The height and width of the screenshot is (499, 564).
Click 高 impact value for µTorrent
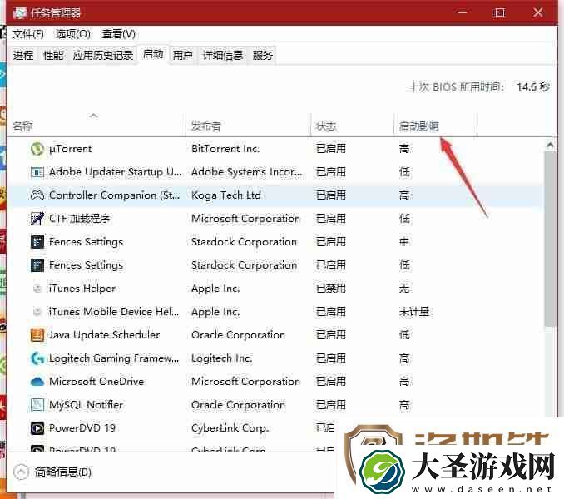pos(404,149)
